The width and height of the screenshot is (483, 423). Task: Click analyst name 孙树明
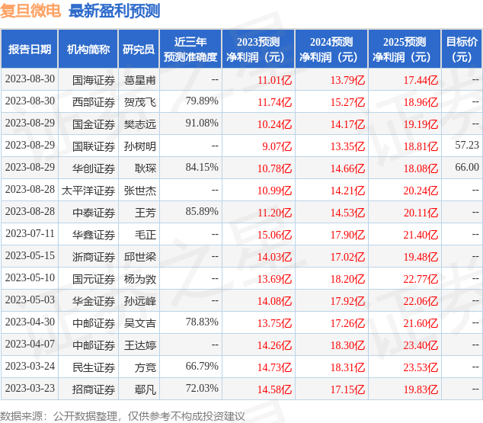[140, 146]
